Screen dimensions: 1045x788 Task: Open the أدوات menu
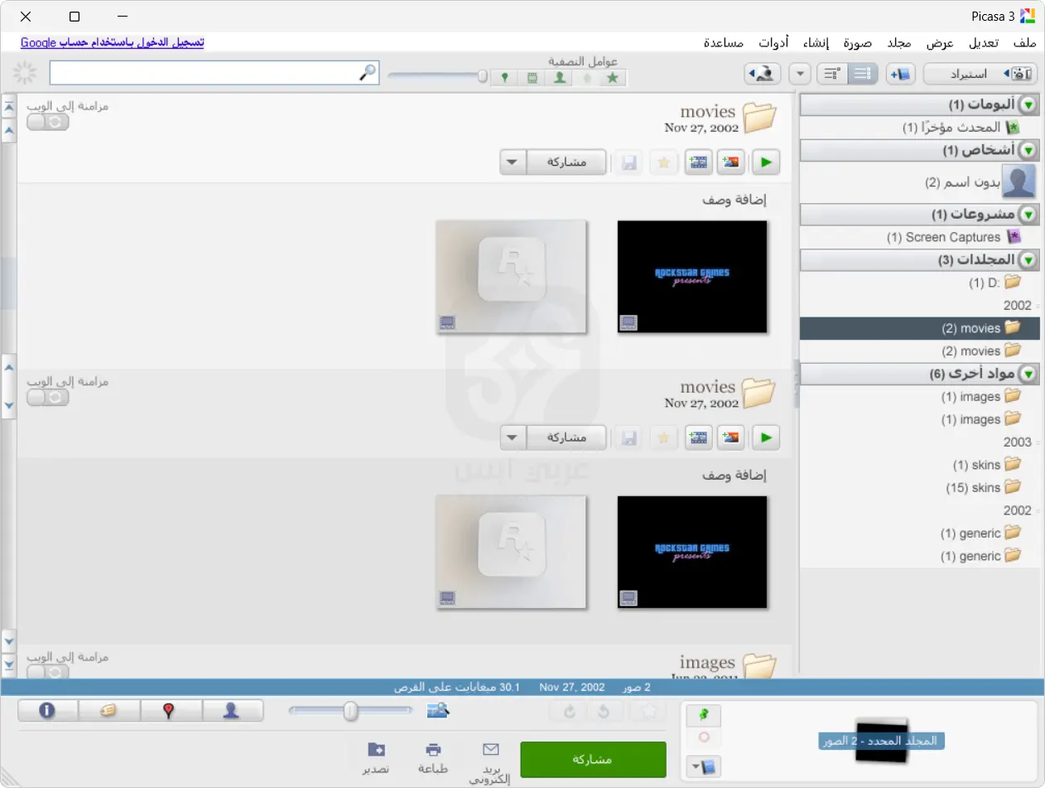point(773,42)
